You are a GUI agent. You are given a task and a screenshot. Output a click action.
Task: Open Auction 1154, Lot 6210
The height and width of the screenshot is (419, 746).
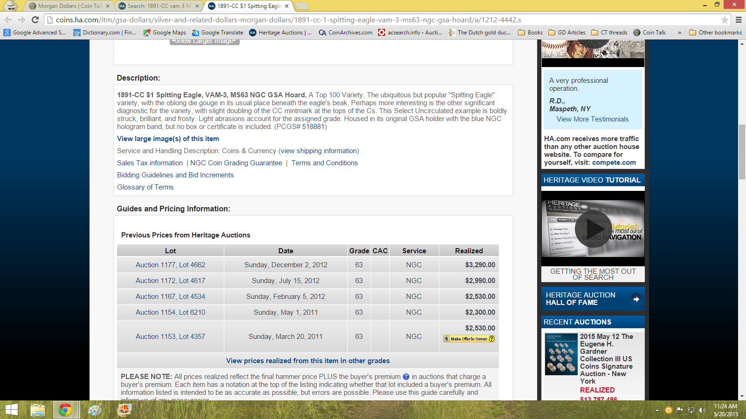(x=170, y=312)
